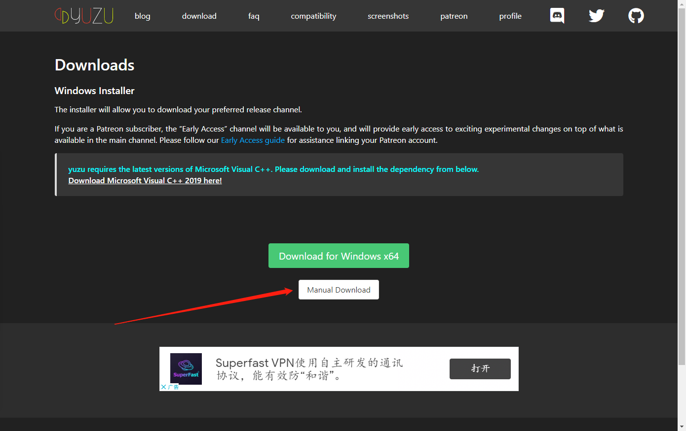Follow the Early Access guide link
This screenshot has height=431, width=686.
click(253, 140)
